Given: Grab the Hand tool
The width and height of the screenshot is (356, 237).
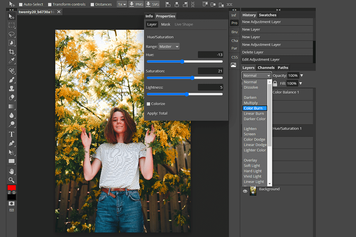Looking at the screenshot, I should (x=11, y=171).
